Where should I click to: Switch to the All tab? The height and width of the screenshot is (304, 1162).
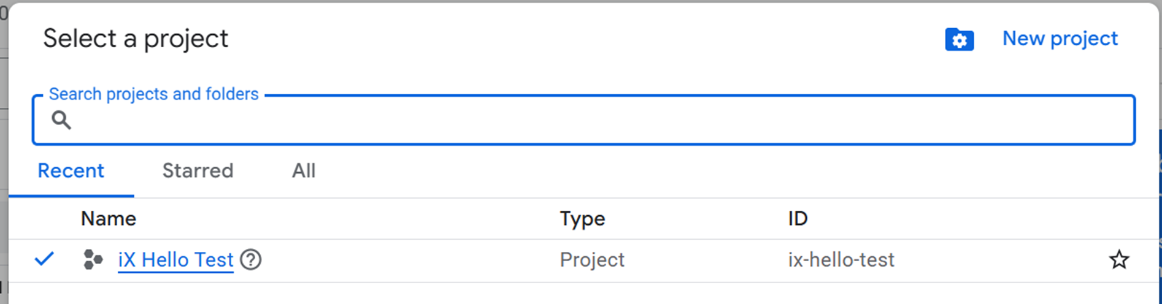[x=303, y=171]
